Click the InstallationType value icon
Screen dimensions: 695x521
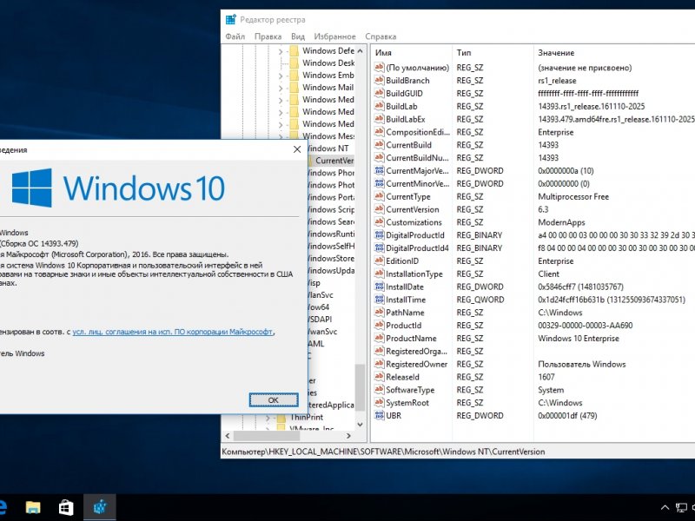pyautogui.click(x=379, y=274)
